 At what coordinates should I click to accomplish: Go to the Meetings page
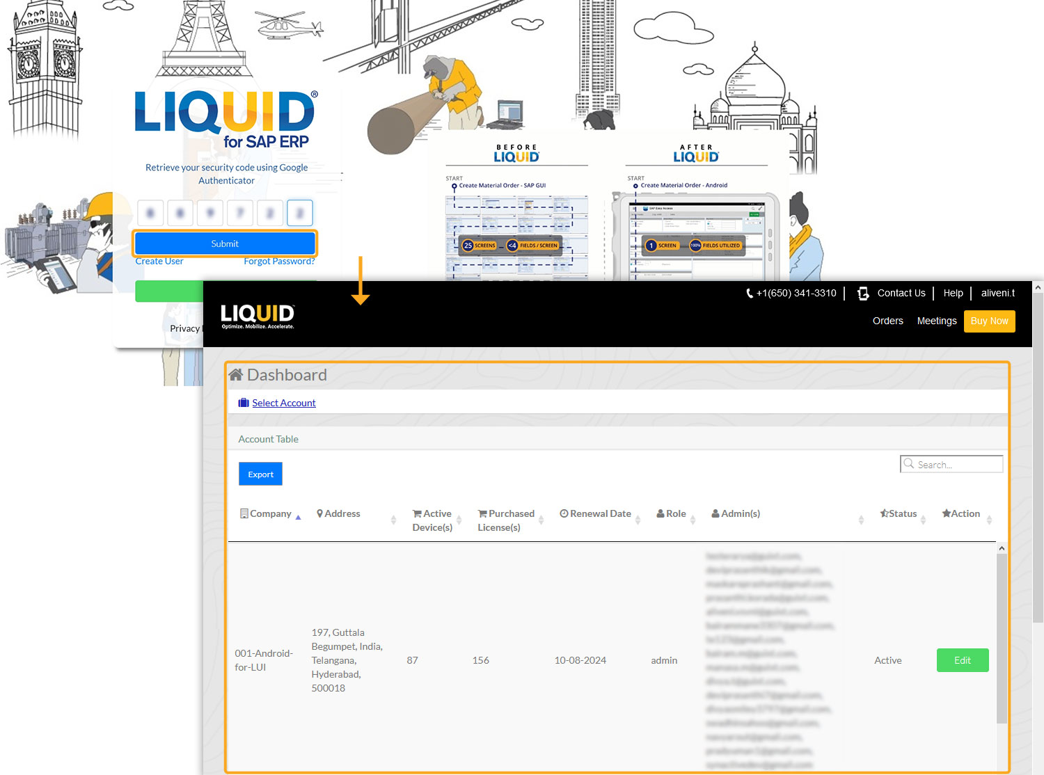[x=937, y=321]
